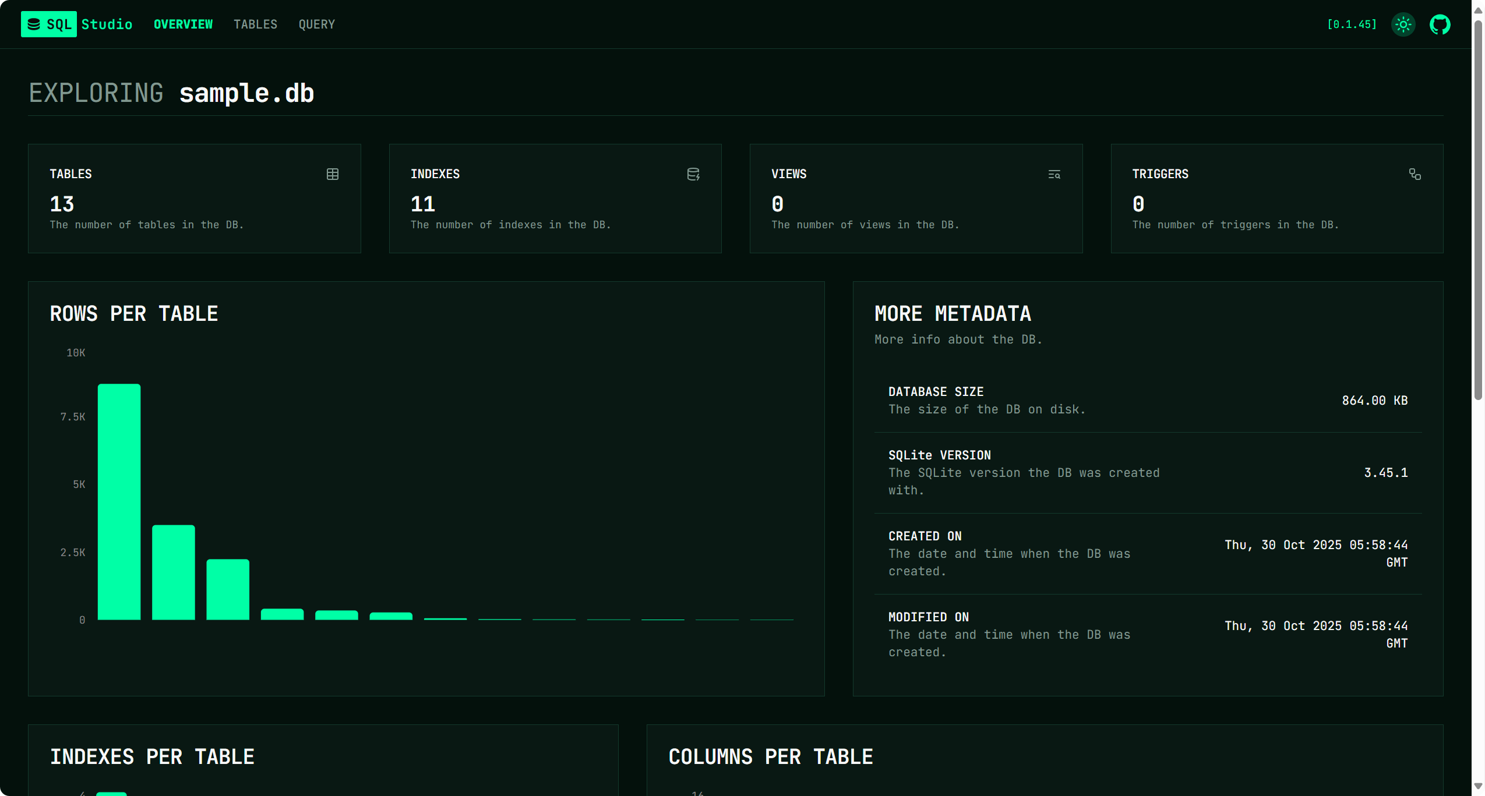Click the Database Size value 864.00 KB
Viewport: 1485px width, 796px height.
coord(1374,401)
